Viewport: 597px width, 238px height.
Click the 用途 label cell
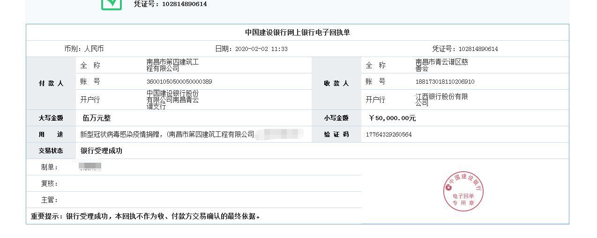click(x=51, y=134)
